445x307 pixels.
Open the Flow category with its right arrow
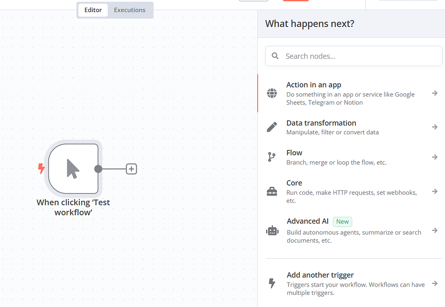435,157
